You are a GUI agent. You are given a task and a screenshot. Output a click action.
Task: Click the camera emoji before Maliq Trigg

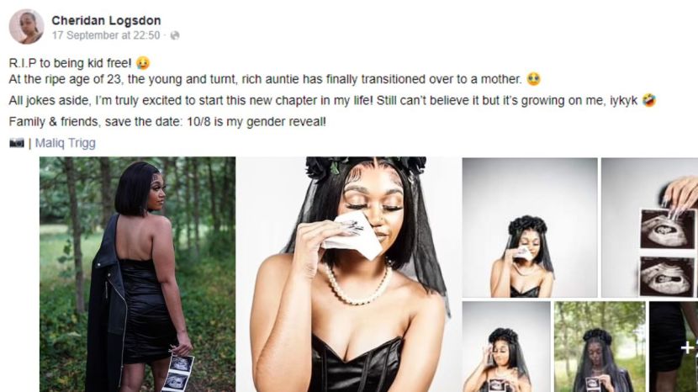click(17, 143)
